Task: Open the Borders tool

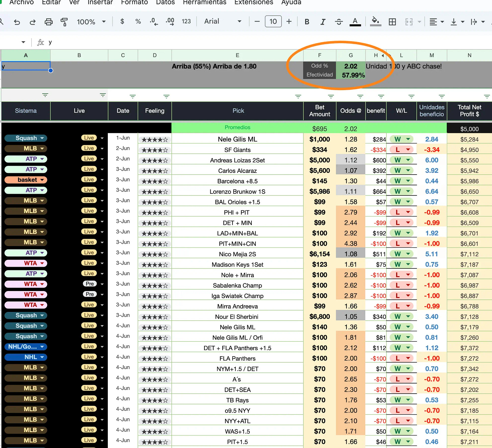Action: point(392,22)
